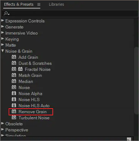Expand the Keying category
This screenshot has height=141, width=139.
coord(2,39)
